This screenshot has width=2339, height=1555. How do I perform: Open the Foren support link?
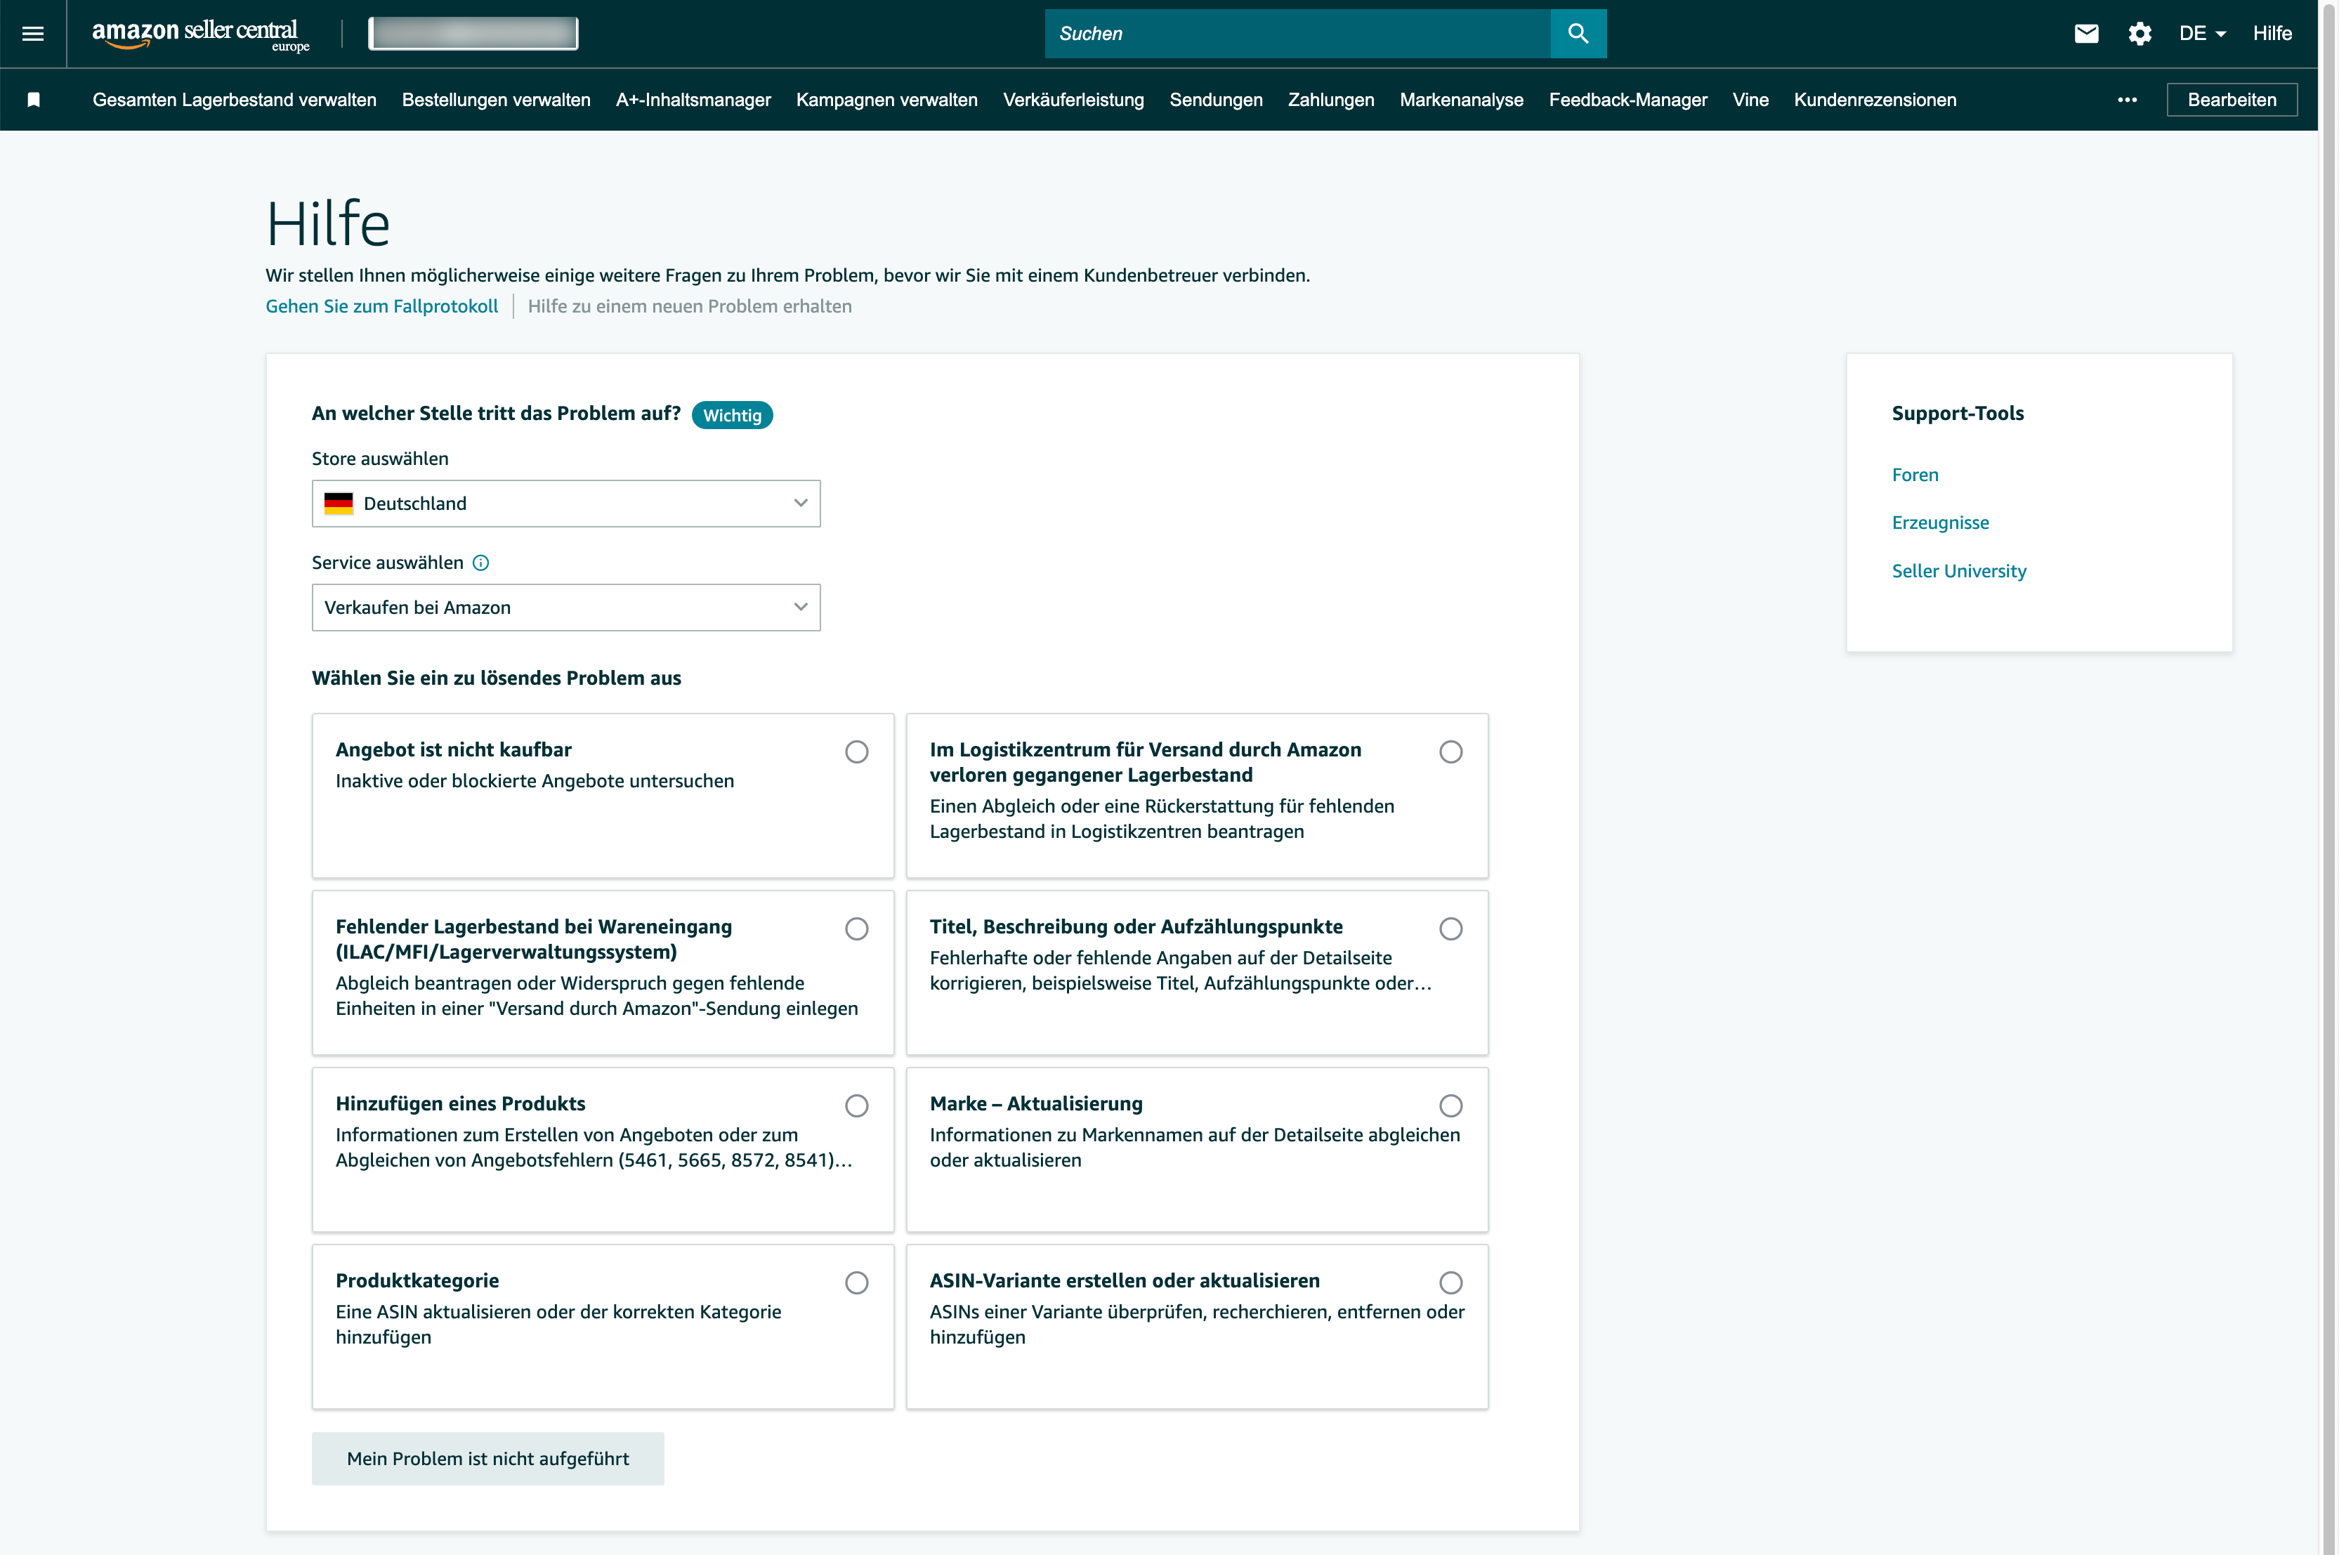tap(1915, 475)
